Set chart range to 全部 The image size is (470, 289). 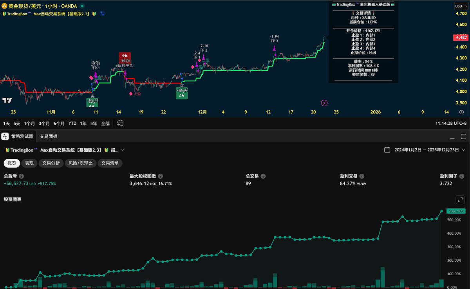point(105,123)
